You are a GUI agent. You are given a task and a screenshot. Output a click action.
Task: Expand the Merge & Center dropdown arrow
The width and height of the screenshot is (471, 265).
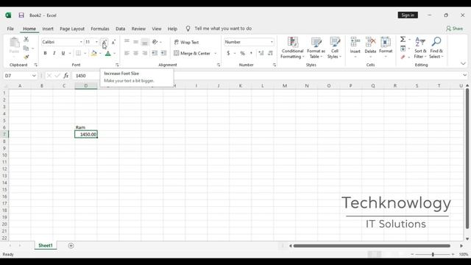[x=216, y=54]
